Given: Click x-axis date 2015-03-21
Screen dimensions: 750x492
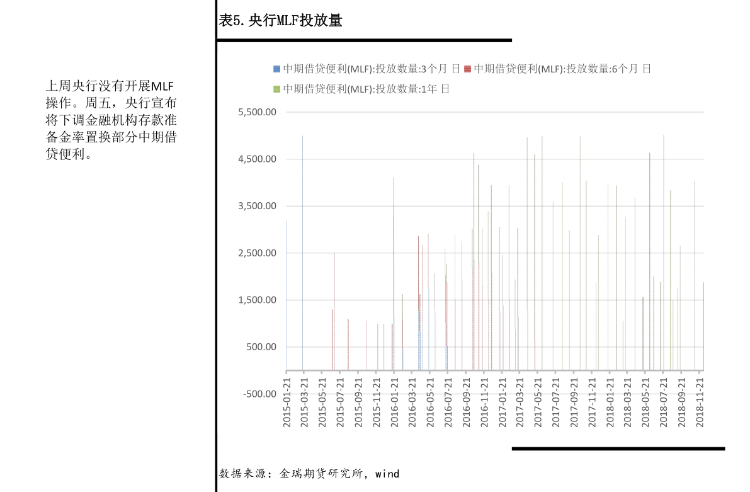Looking at the screenshot, I should (x=304, y=403).
